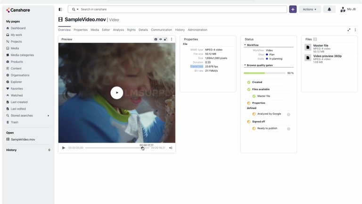Click the small play button below video
The image size is (362, 204).
(x=64, y=148)
